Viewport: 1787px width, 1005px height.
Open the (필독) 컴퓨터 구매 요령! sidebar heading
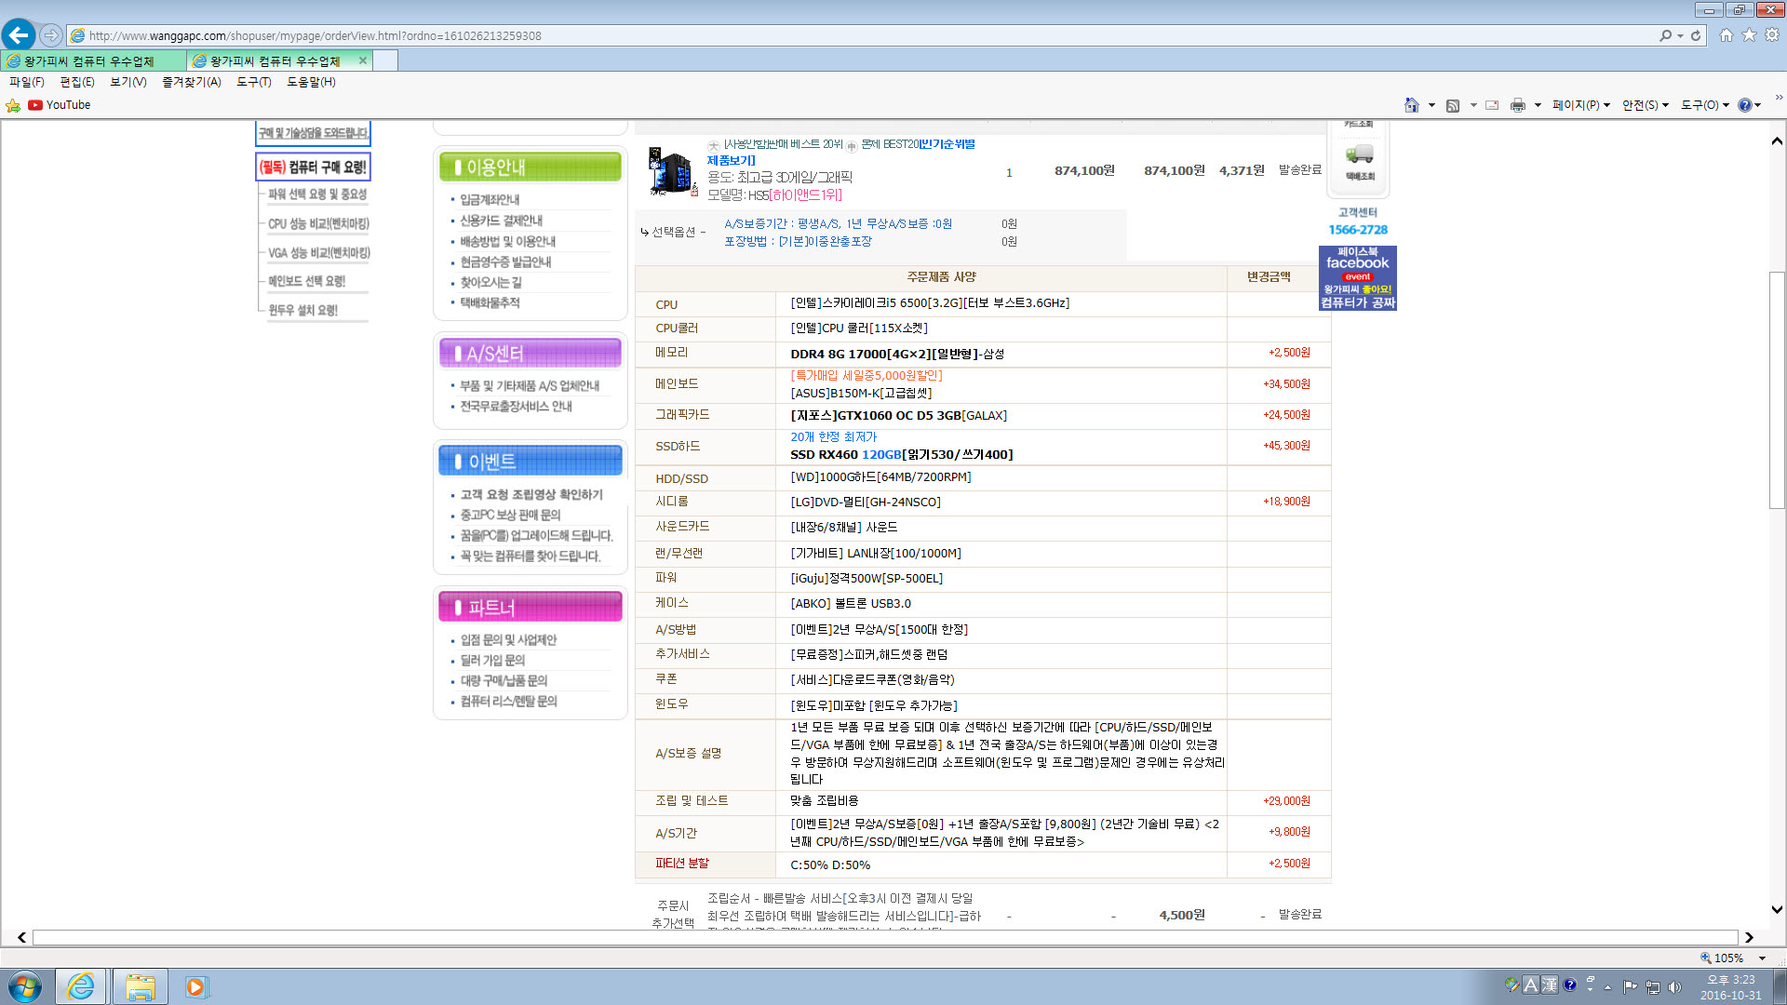point(313,167)
